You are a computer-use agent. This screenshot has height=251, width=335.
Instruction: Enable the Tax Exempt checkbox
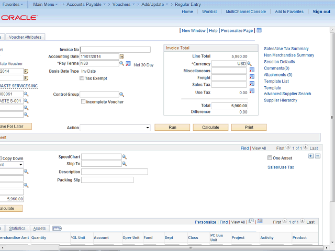82,78
